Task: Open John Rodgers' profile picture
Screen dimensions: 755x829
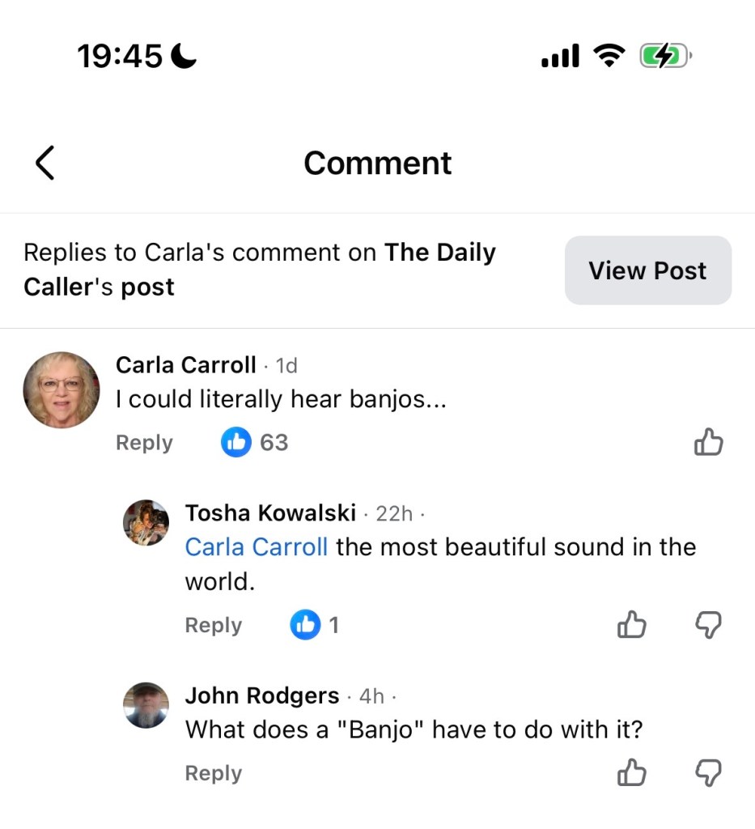Action: tap(146, 705)
